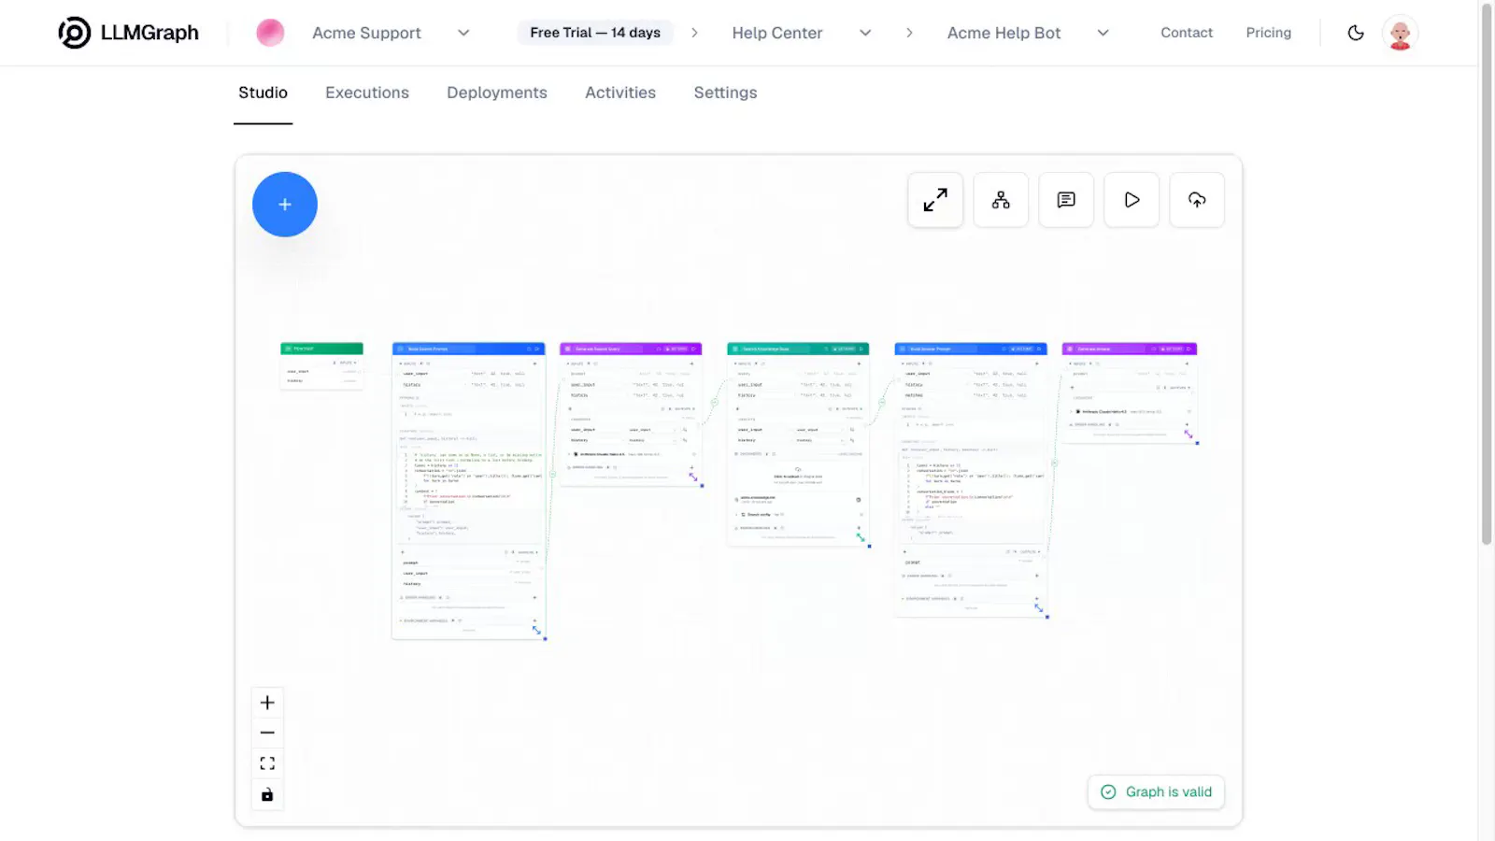1495x841 pixels.
Task: Switch to the Studio tab
Action: pos(263,93)
